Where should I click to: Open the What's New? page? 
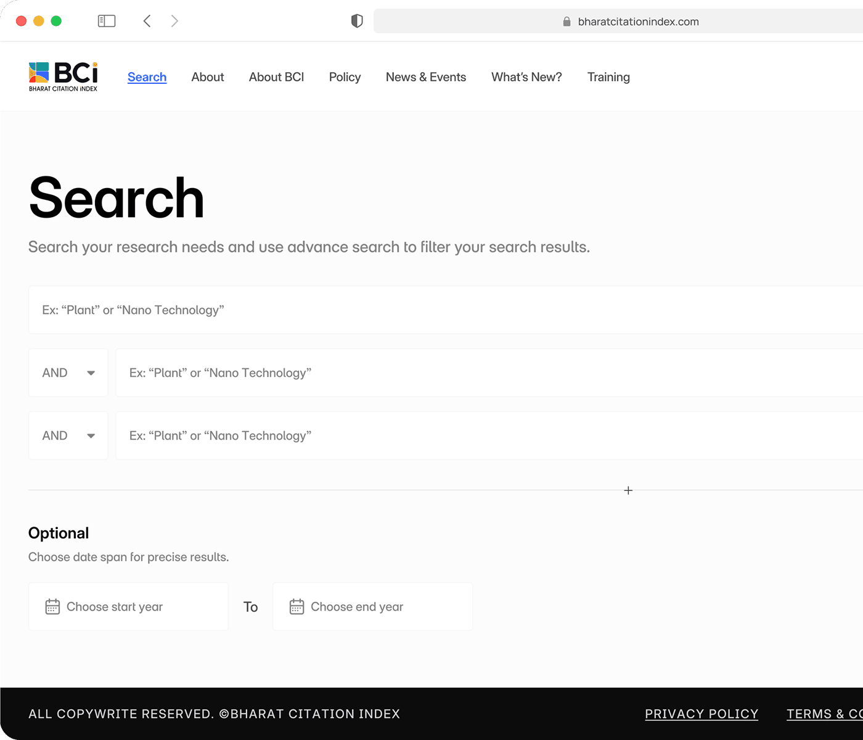pyautogui.click(x=526, y=77)
